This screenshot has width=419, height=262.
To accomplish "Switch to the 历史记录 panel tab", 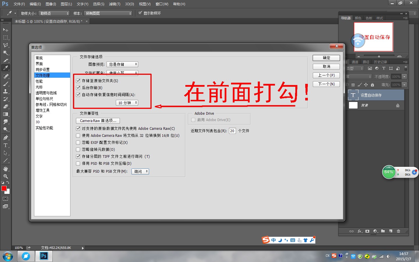I will pos(380,62).
